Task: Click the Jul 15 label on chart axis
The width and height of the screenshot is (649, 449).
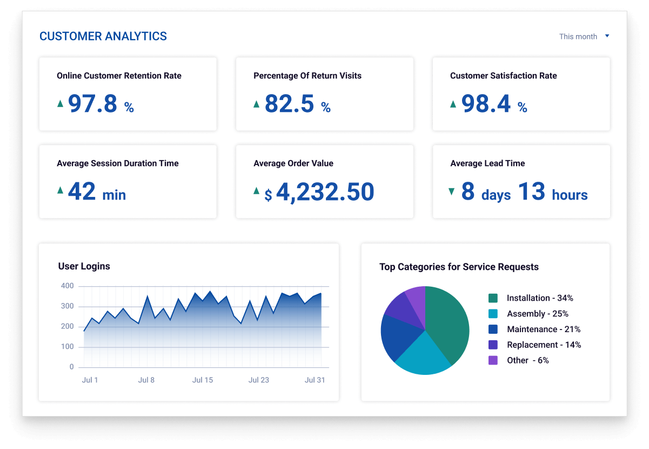Action: 202,380
